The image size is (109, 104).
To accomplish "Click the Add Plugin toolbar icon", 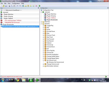I will point(23,6).
